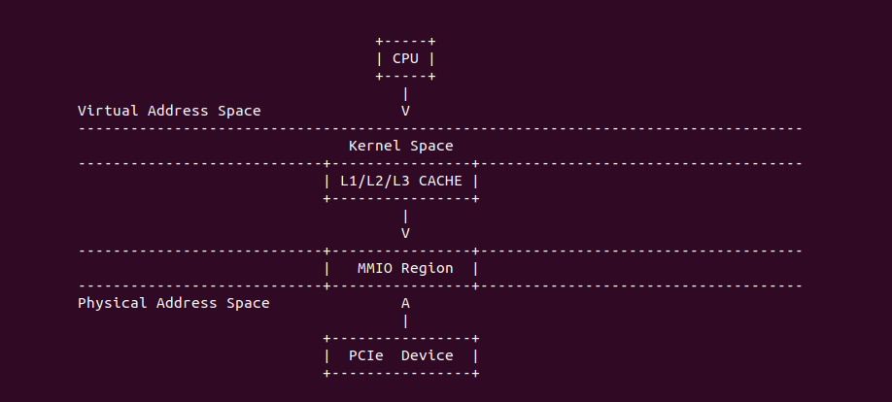Screen dimensions: 892x402
Task: Click the V arrow below the cache box
Action: [x=405, y=233]
